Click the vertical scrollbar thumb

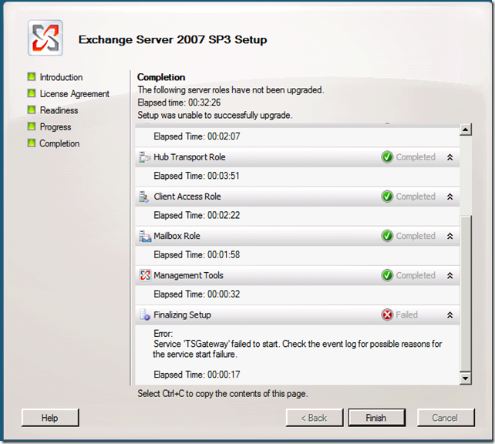[x=466, y=294]
